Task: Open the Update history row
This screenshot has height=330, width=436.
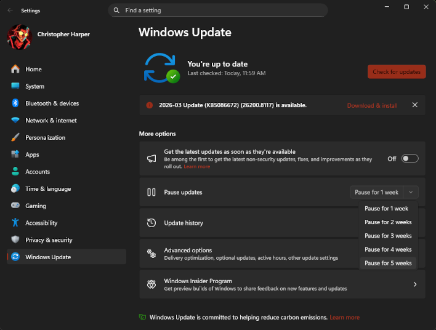Action: point(282,223)
